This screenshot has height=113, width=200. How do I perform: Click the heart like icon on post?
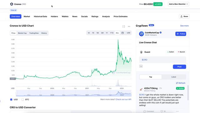click(x=162, y=111)
